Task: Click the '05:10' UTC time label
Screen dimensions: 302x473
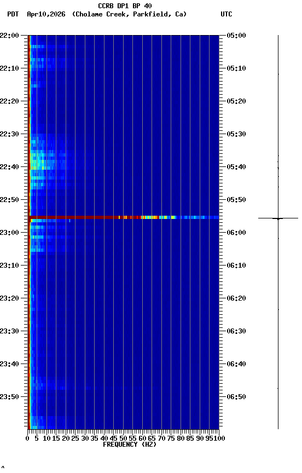Action: (236, 68)
